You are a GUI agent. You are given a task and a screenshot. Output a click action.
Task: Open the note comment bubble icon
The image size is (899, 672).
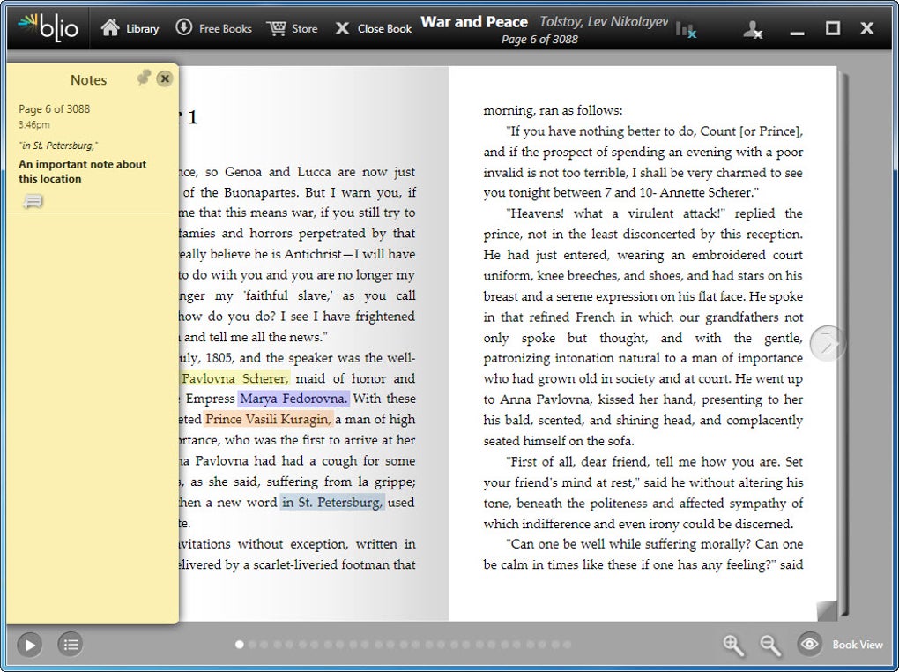33,201
